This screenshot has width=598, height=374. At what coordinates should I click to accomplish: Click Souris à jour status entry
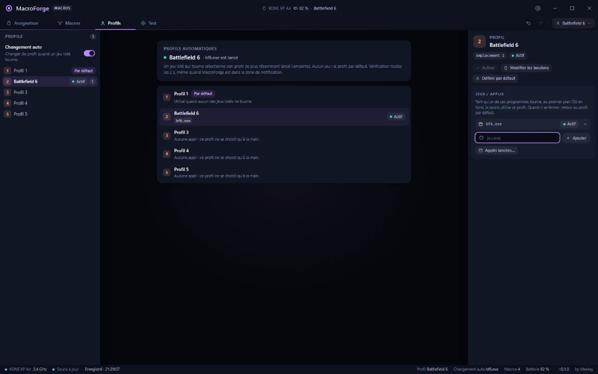coord(65,369)
